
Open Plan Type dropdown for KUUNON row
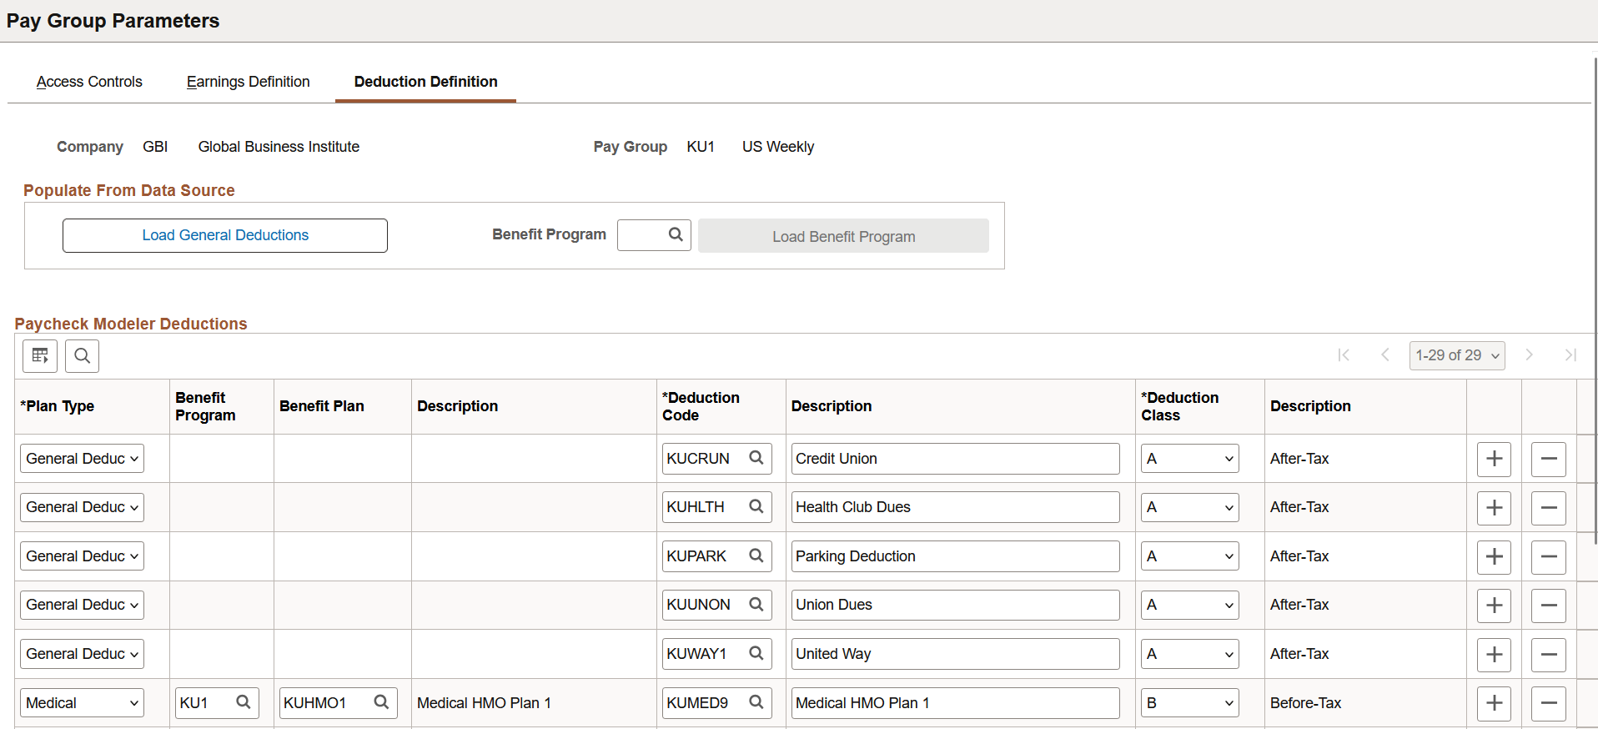tap(82, 604)
